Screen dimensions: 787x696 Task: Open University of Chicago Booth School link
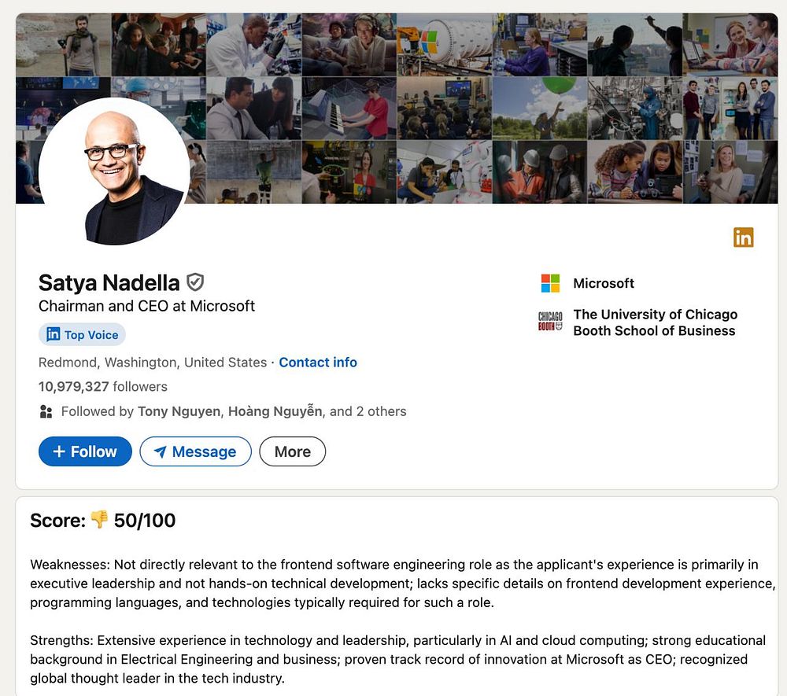[655, 322]
